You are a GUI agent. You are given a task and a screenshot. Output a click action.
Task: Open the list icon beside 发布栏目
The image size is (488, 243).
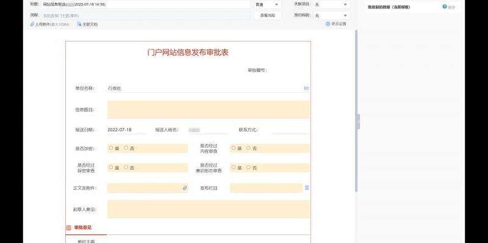(307, 187)
